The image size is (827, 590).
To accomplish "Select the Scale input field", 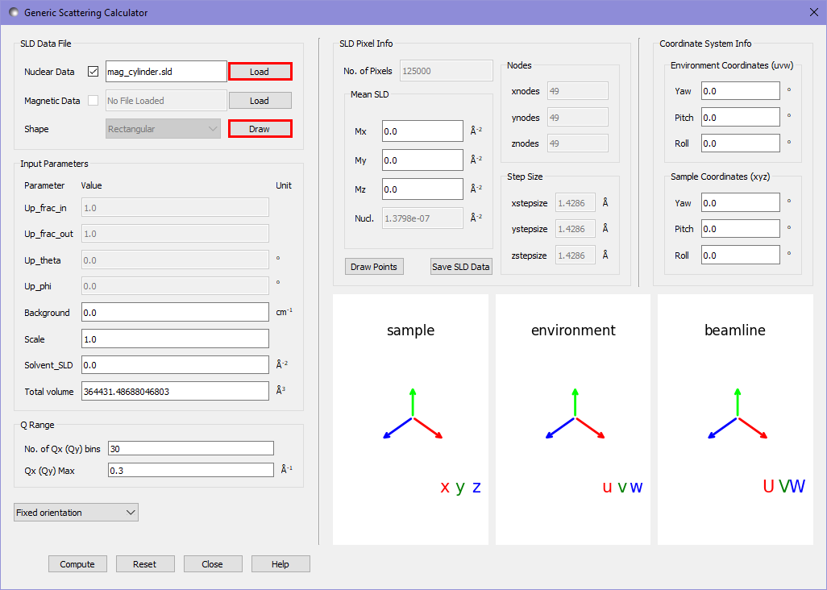I will (x=175, y=339).
